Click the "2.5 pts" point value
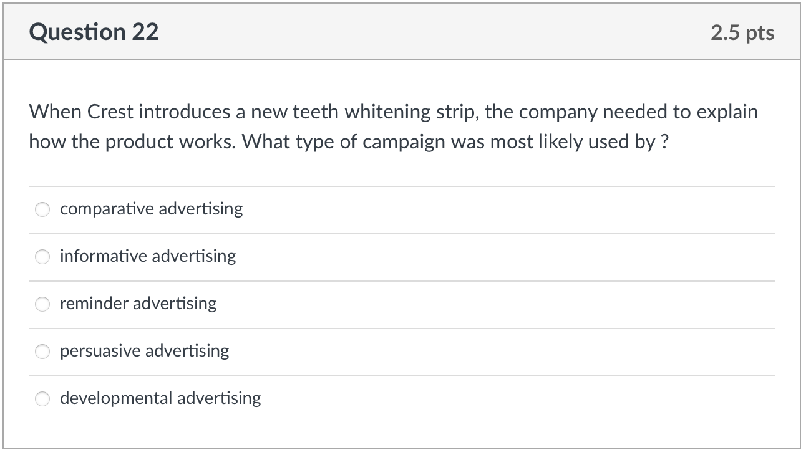The image size is (806, 455). point(742,32)
